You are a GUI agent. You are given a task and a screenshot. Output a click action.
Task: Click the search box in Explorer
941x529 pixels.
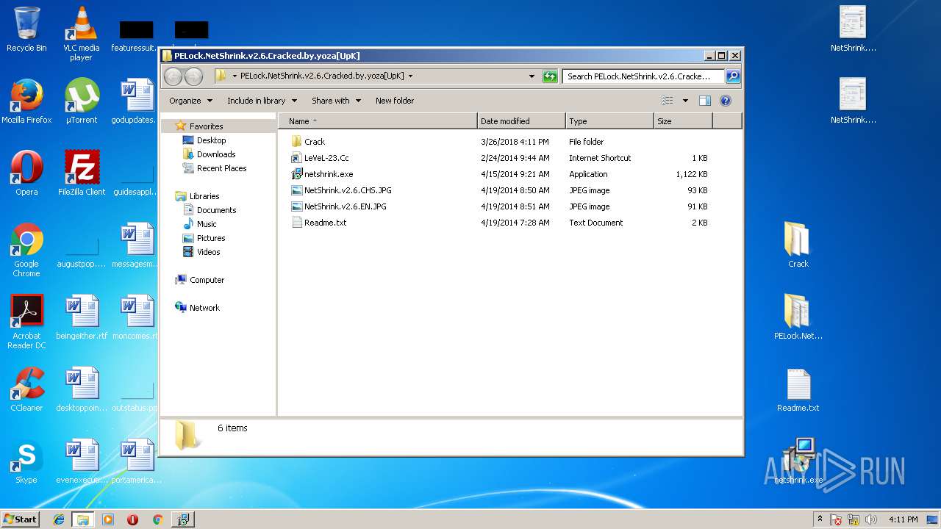coord(644,76)
